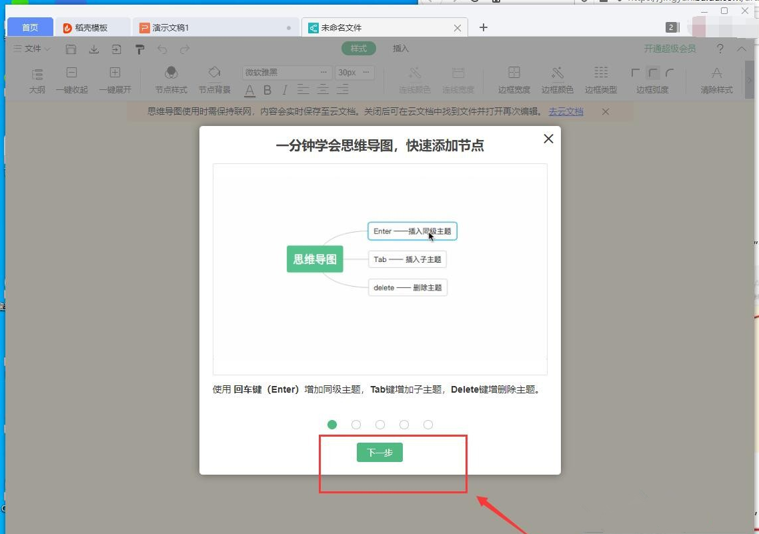Open the 微软雅黑 font dropdown
The height and width of the screenshot is (534, 759).
tap(287, 72)
